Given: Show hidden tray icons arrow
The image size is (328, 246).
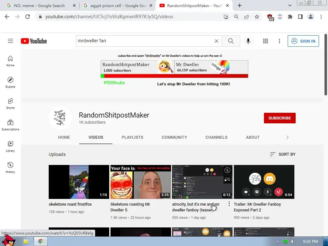Looking at the screenshot, I should coord(277,242).
